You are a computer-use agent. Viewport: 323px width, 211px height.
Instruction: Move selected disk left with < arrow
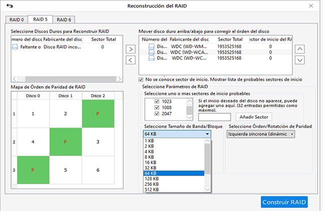(131, 60)
